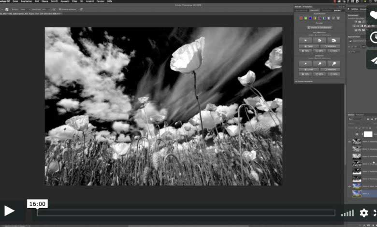
Task: Open the Photoshop CC application menu
Action: (5, 1)
